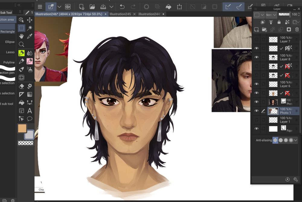Image resolution: width=302 pixels, height=202 pixels.
Task: Show Layer 7 by clicking visibility box
Action: (x=257, y=39)
